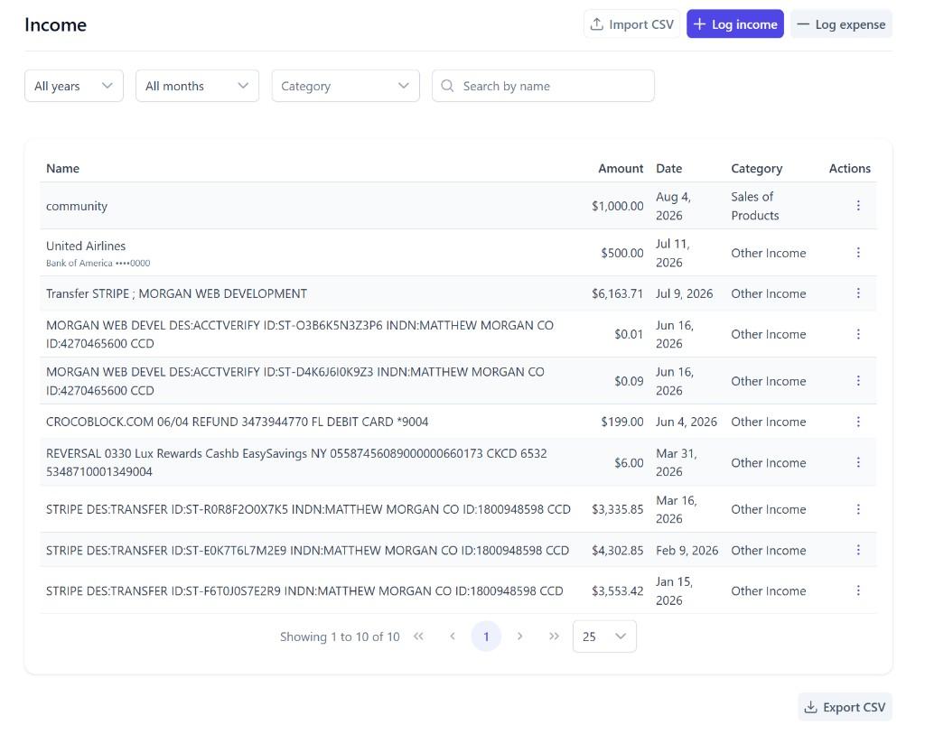Click the Jul 9, 2026 date
This screenshot has width=925, height=734.
[685, 293]
